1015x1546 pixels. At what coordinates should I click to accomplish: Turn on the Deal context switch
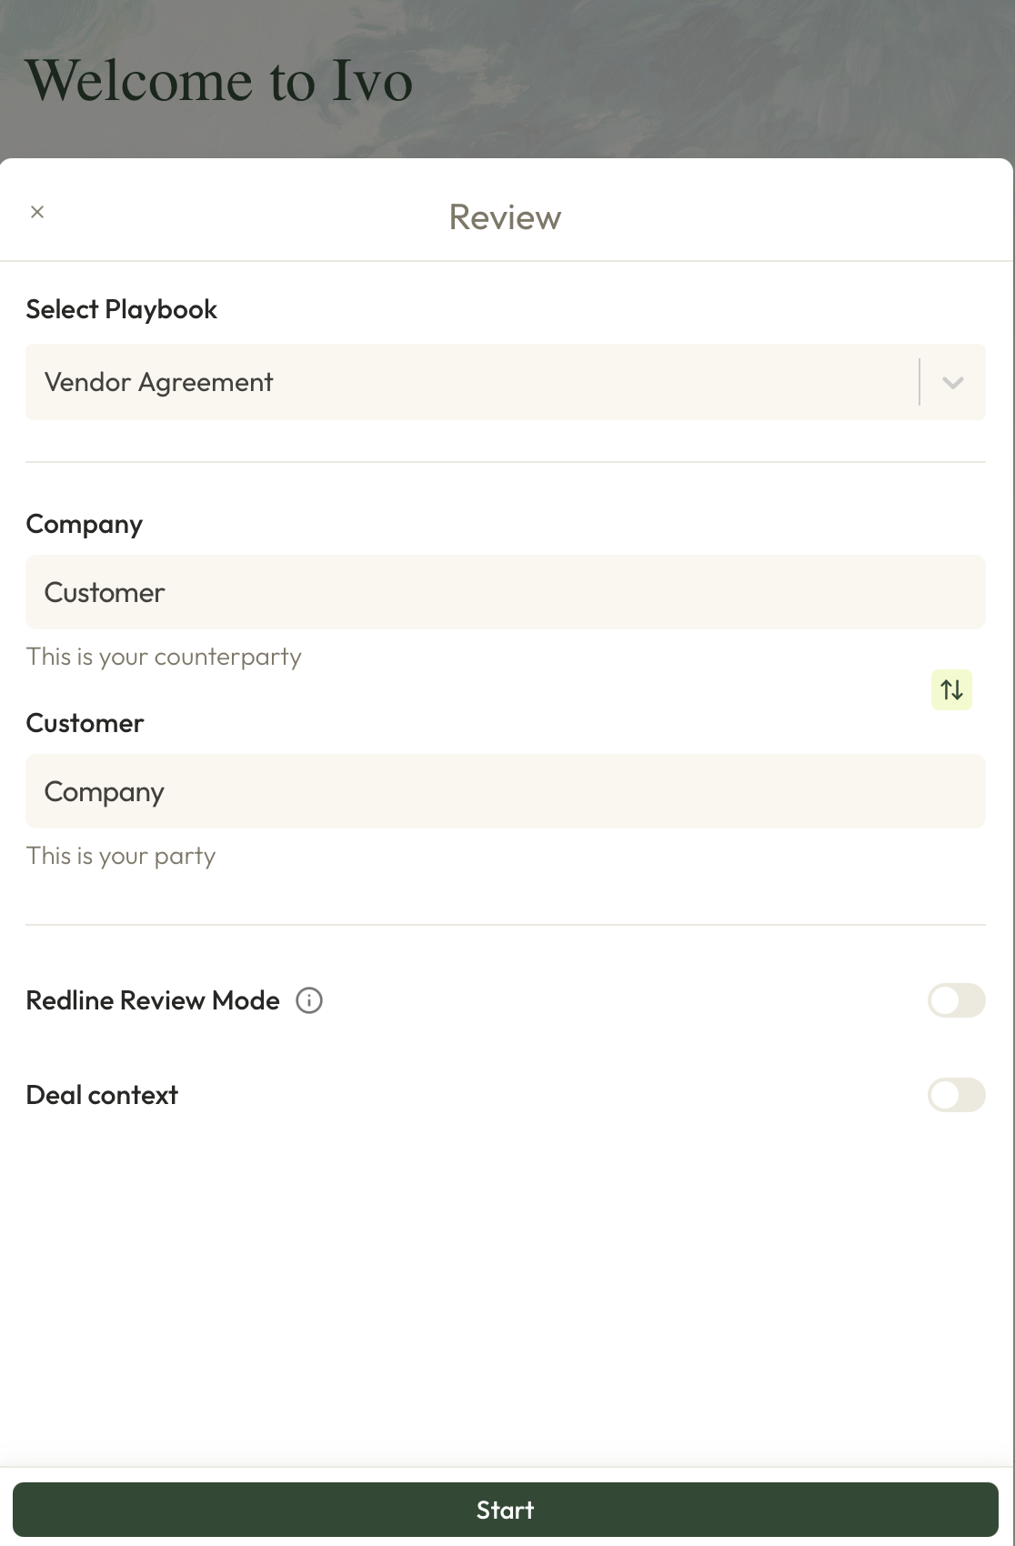pyautogui.click(x=956, y=1095)
